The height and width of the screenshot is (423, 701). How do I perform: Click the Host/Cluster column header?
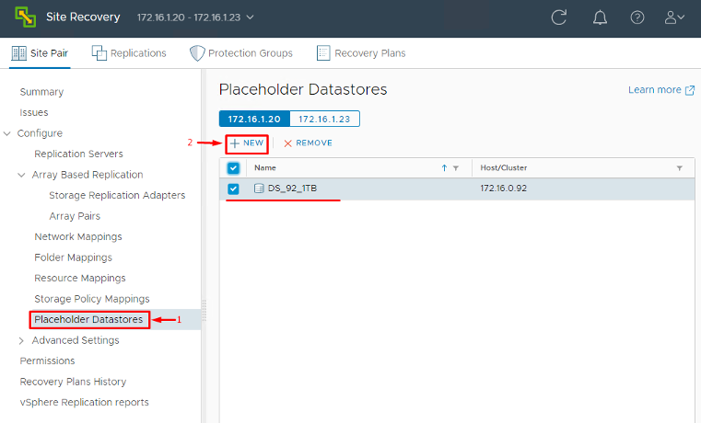click(x=503, y=167)
